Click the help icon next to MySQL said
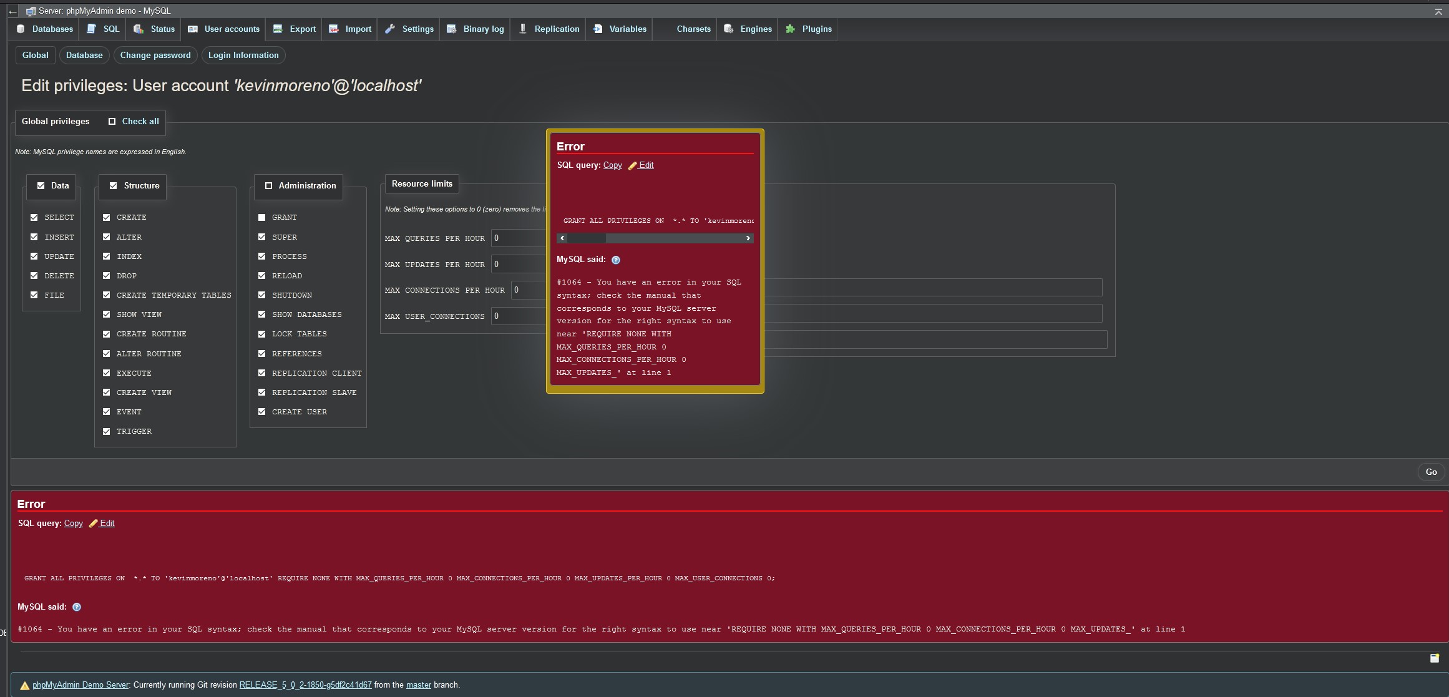Image resolution: width=1449 pixels, height=697 pixels. (616, 260)
